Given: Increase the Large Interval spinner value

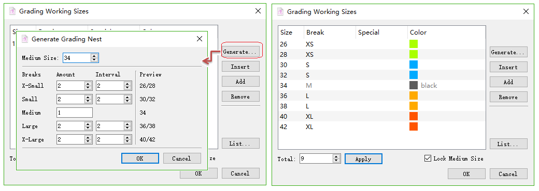Looking at the screenshot, I should click(x=127, y=124).
